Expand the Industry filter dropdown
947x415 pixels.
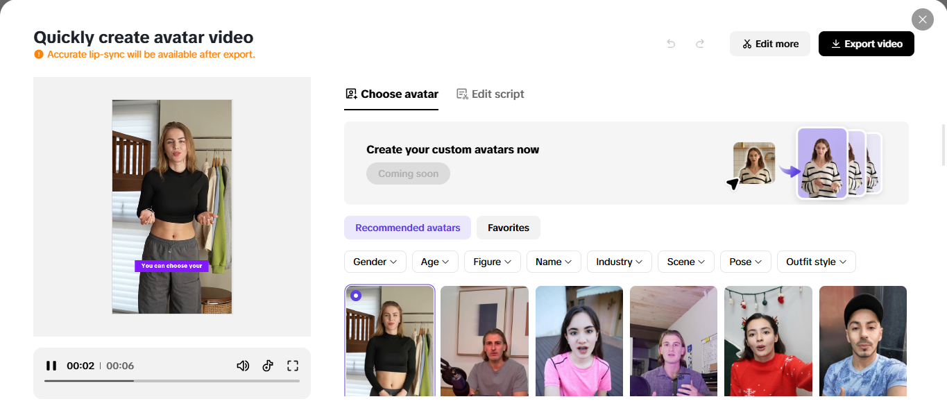click(619, 262)
